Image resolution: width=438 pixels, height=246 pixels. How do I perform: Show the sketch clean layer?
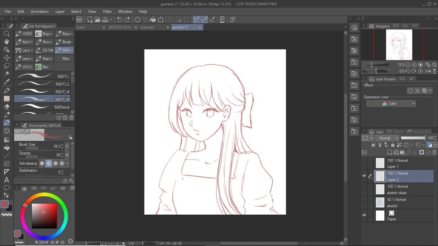click(x=364, y=189)
